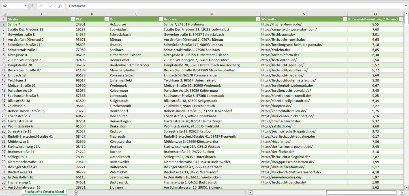Open the Name Box dropdown arrow
The width and height of the screenshot is (409, 196).
26,6
